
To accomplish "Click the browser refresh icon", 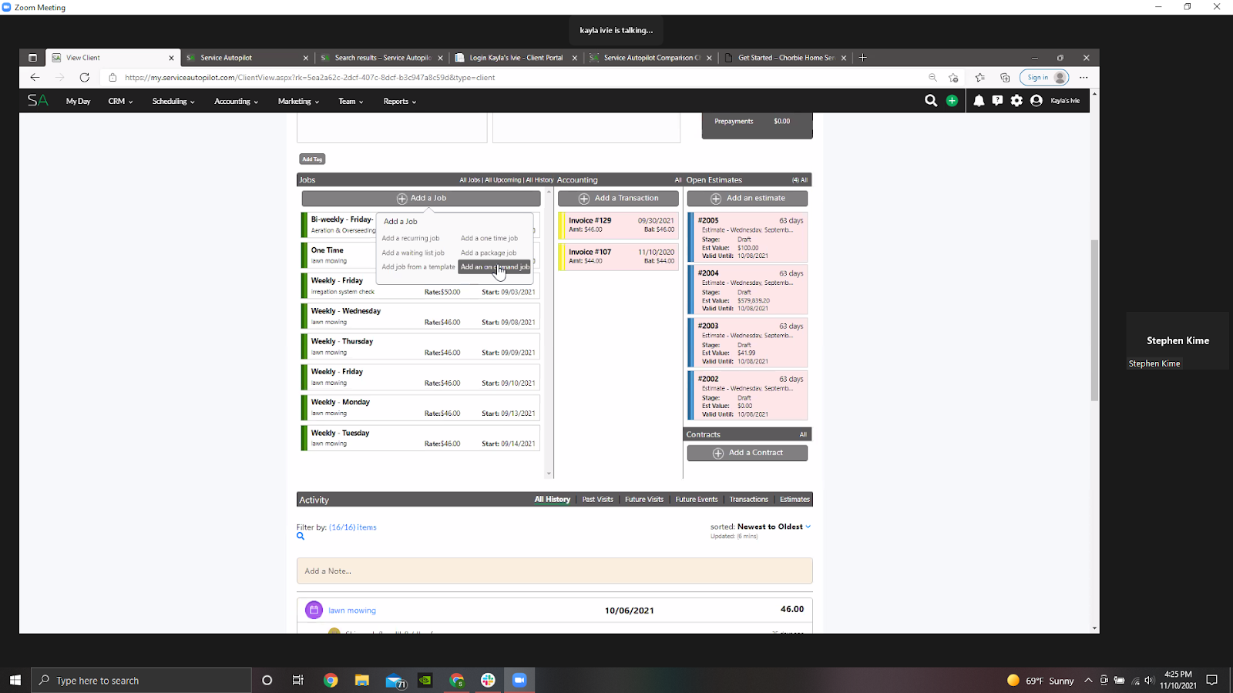I will 85,78.
